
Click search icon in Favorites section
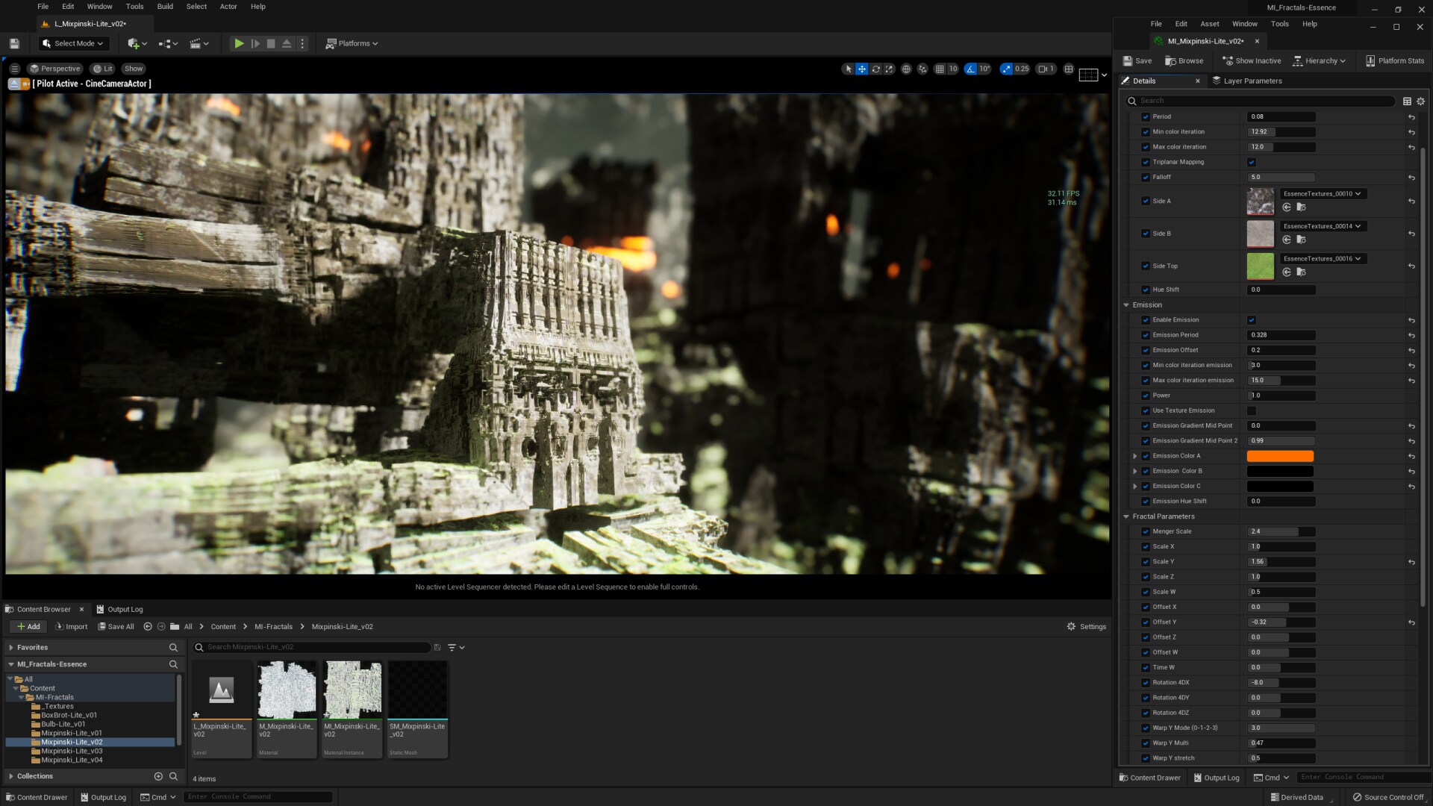tap(173, 648)
